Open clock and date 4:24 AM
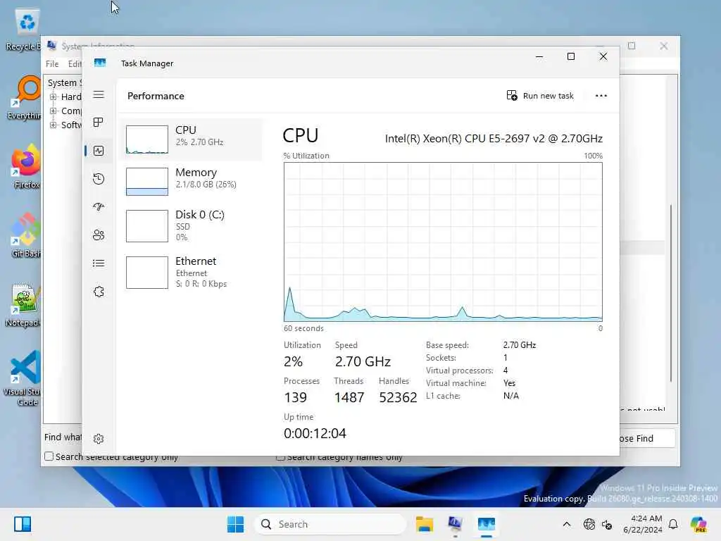Screen dimensions: 721x541 [x=642, y=524]
